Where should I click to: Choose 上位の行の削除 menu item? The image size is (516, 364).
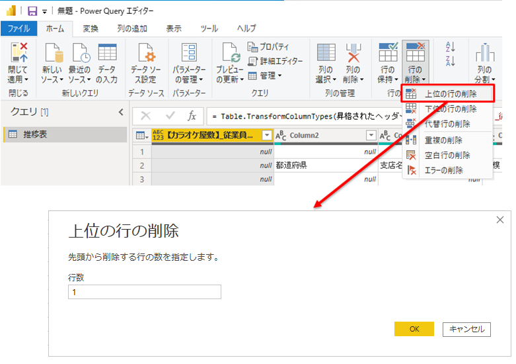[450, 94]
